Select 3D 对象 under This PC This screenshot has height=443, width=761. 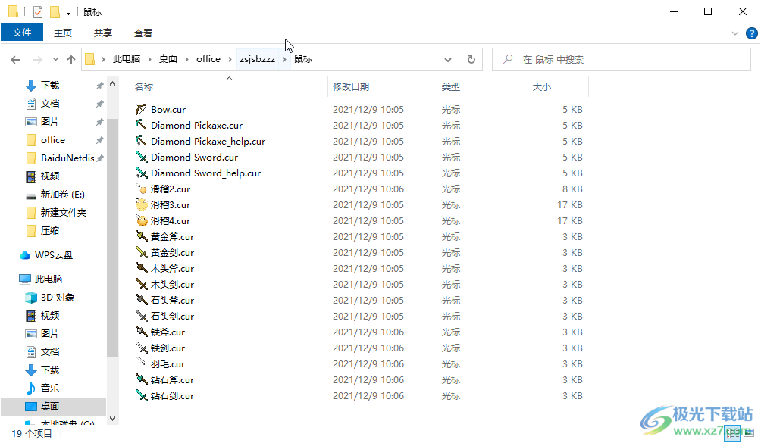(x=58, y=298)
